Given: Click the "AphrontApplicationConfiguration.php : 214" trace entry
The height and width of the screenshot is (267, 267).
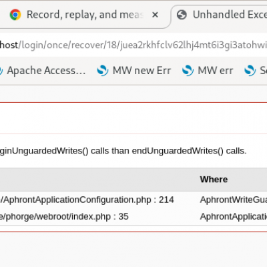Looking at the screenshot, I should tap(87, 200).
